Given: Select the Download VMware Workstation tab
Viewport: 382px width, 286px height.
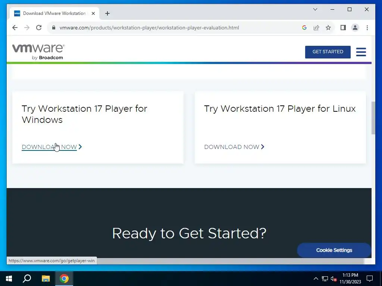Looking at the screenshot, I should (54, 13).
